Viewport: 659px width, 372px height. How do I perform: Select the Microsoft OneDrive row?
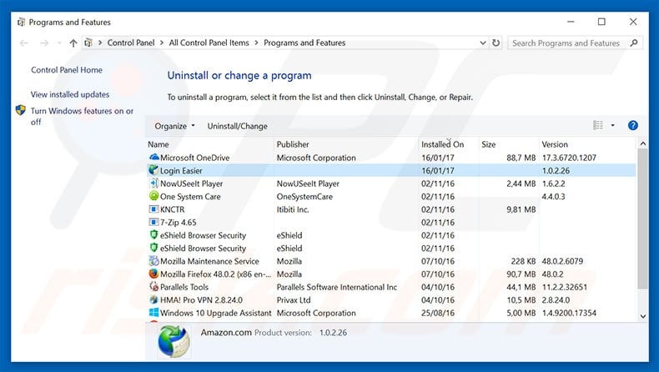(x=391, y=157)
